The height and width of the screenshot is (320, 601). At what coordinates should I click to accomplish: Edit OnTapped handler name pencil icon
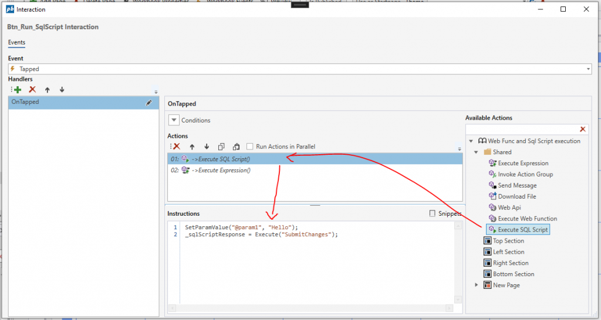pos(148,103)
